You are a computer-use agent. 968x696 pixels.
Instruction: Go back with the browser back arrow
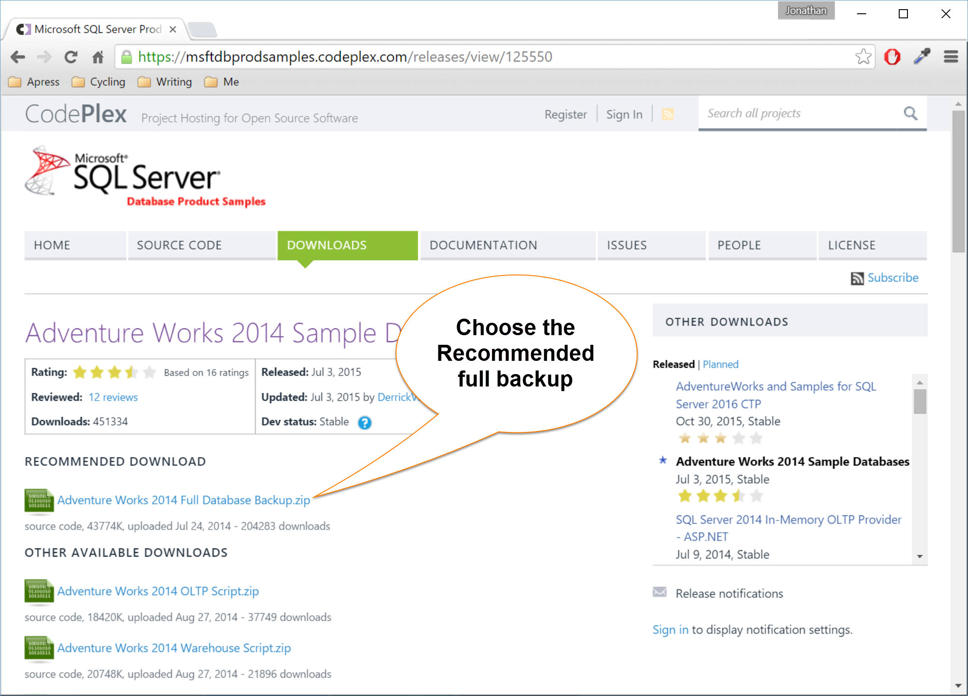point(18,57)
